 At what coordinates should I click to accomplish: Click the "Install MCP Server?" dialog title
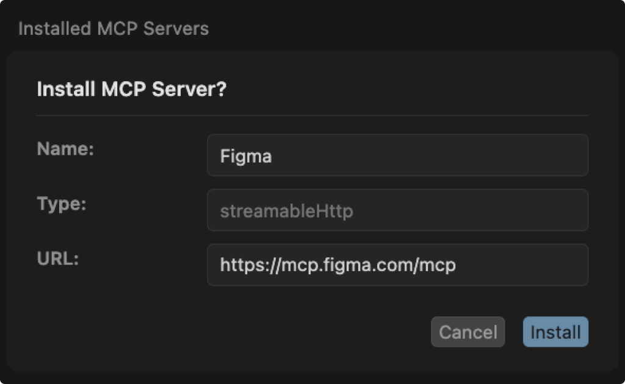coord(132,90)
